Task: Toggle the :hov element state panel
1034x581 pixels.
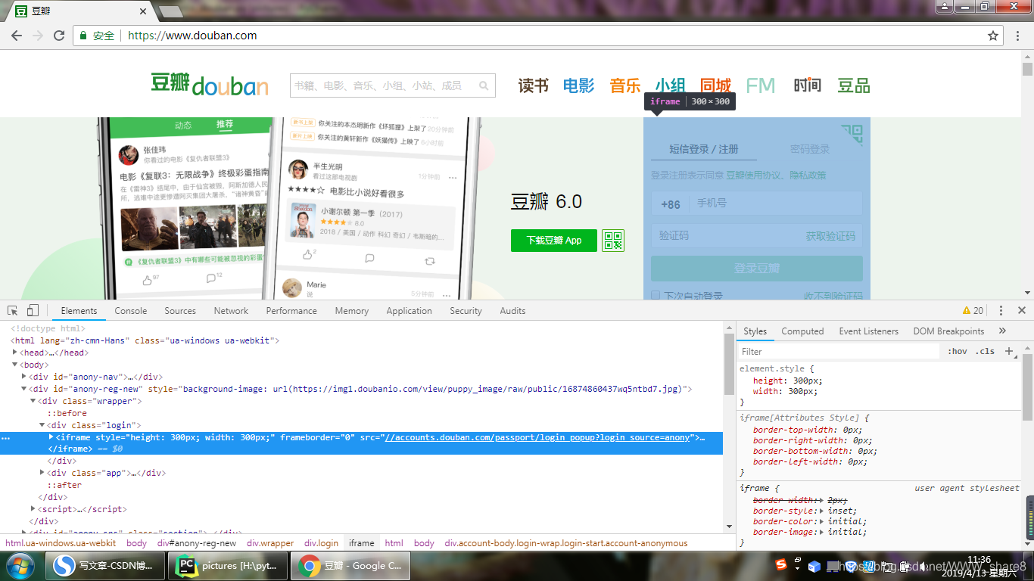Action: point(958,351)
